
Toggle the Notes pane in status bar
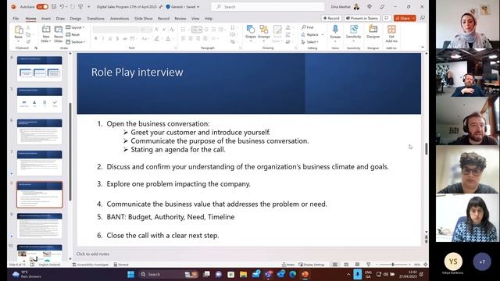click(288, 265)
